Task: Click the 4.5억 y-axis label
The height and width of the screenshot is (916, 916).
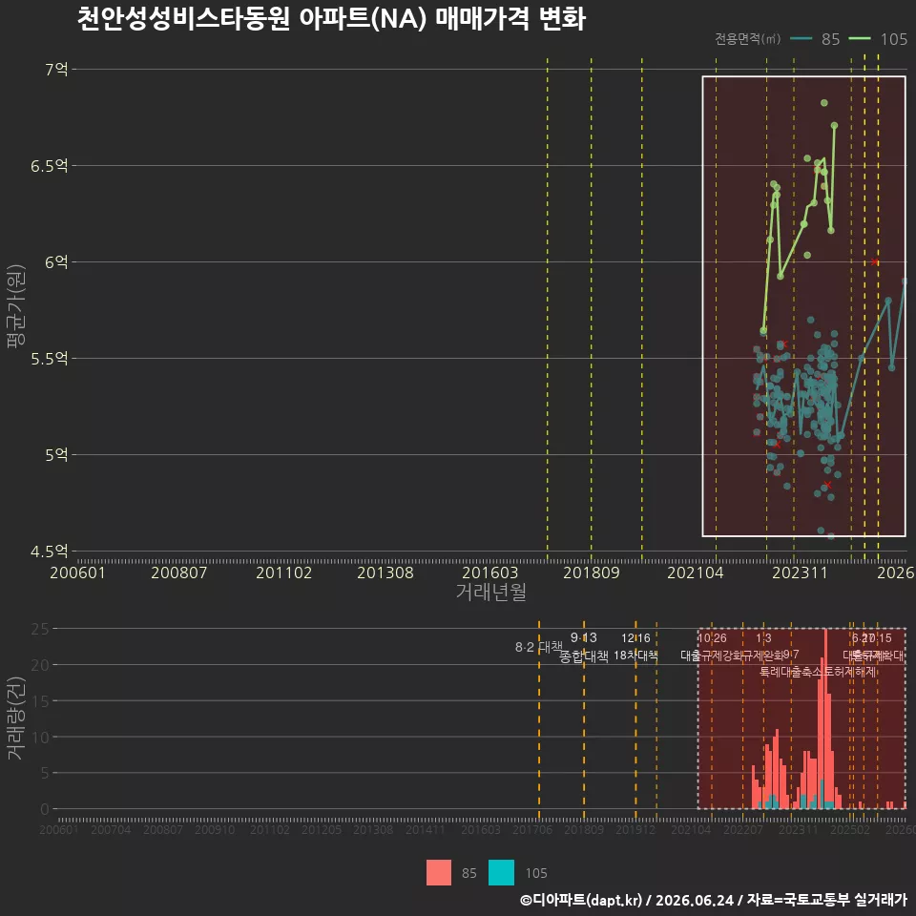Action: 50,551
